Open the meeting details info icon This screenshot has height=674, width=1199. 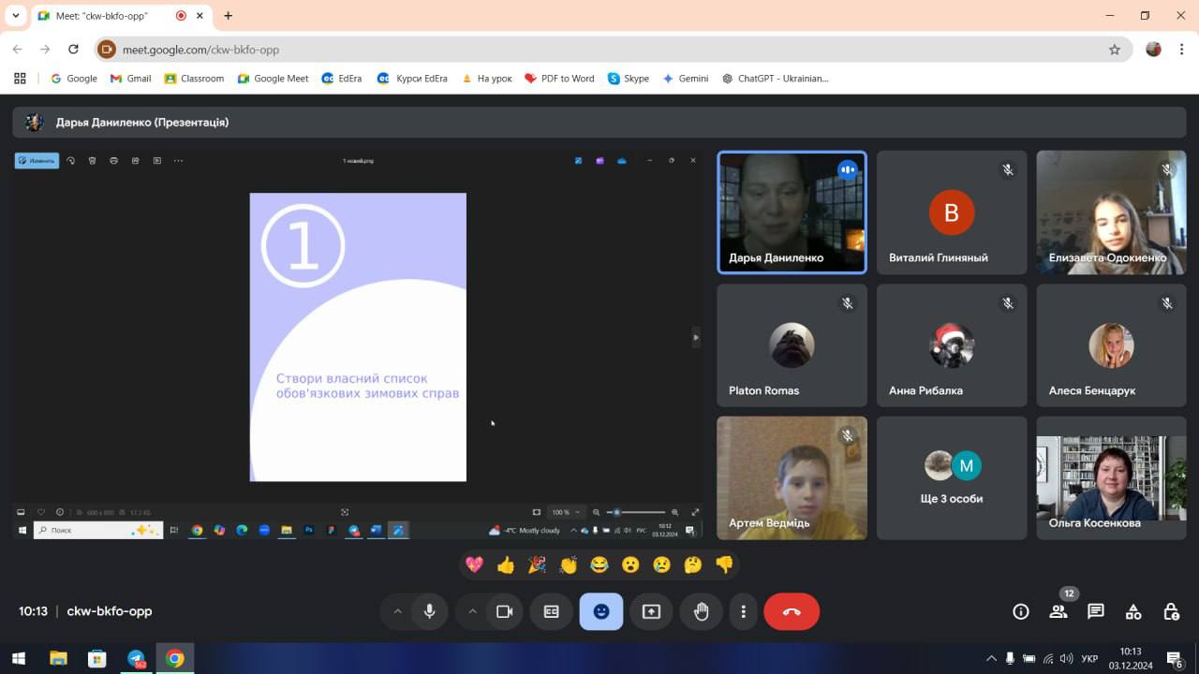tap(1021, 611)
